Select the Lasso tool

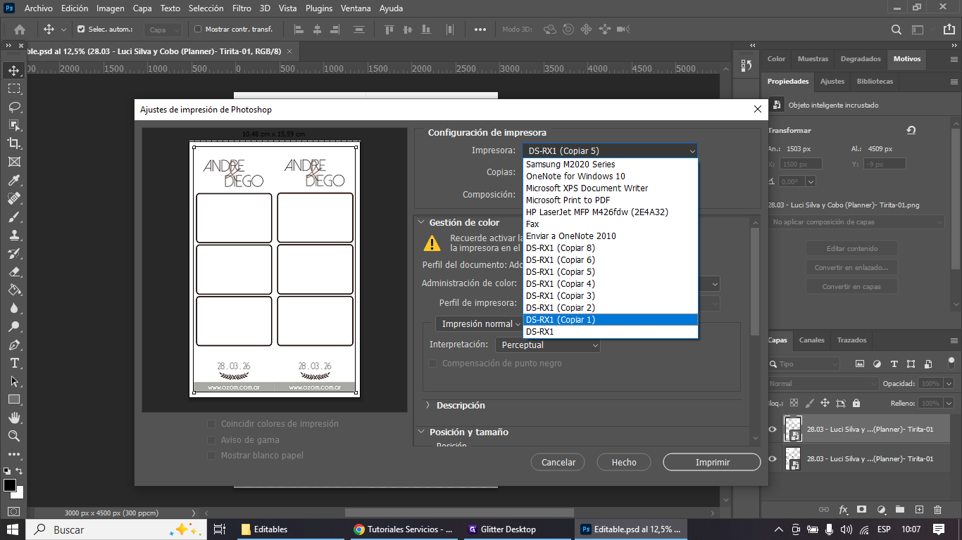coord(13,107)
